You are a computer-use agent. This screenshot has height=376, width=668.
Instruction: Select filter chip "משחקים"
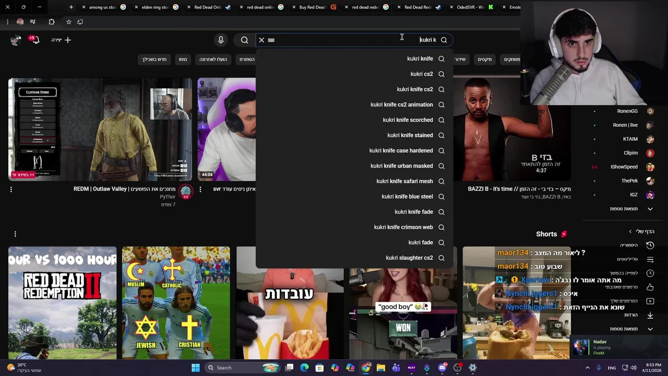tap(511, 60)
